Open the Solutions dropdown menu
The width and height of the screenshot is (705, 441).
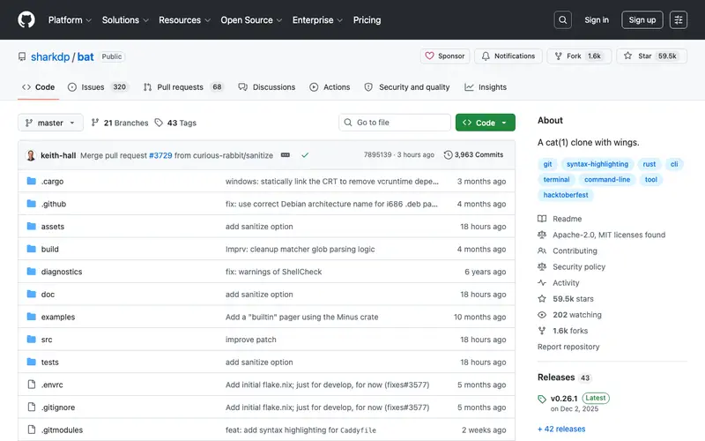(125, 19)
